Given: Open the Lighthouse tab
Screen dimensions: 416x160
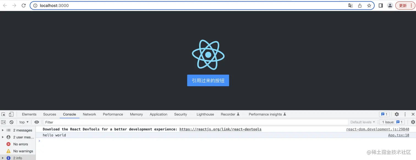Looking at the screenshot, I should pyautogui.click(x=205, y=114).
